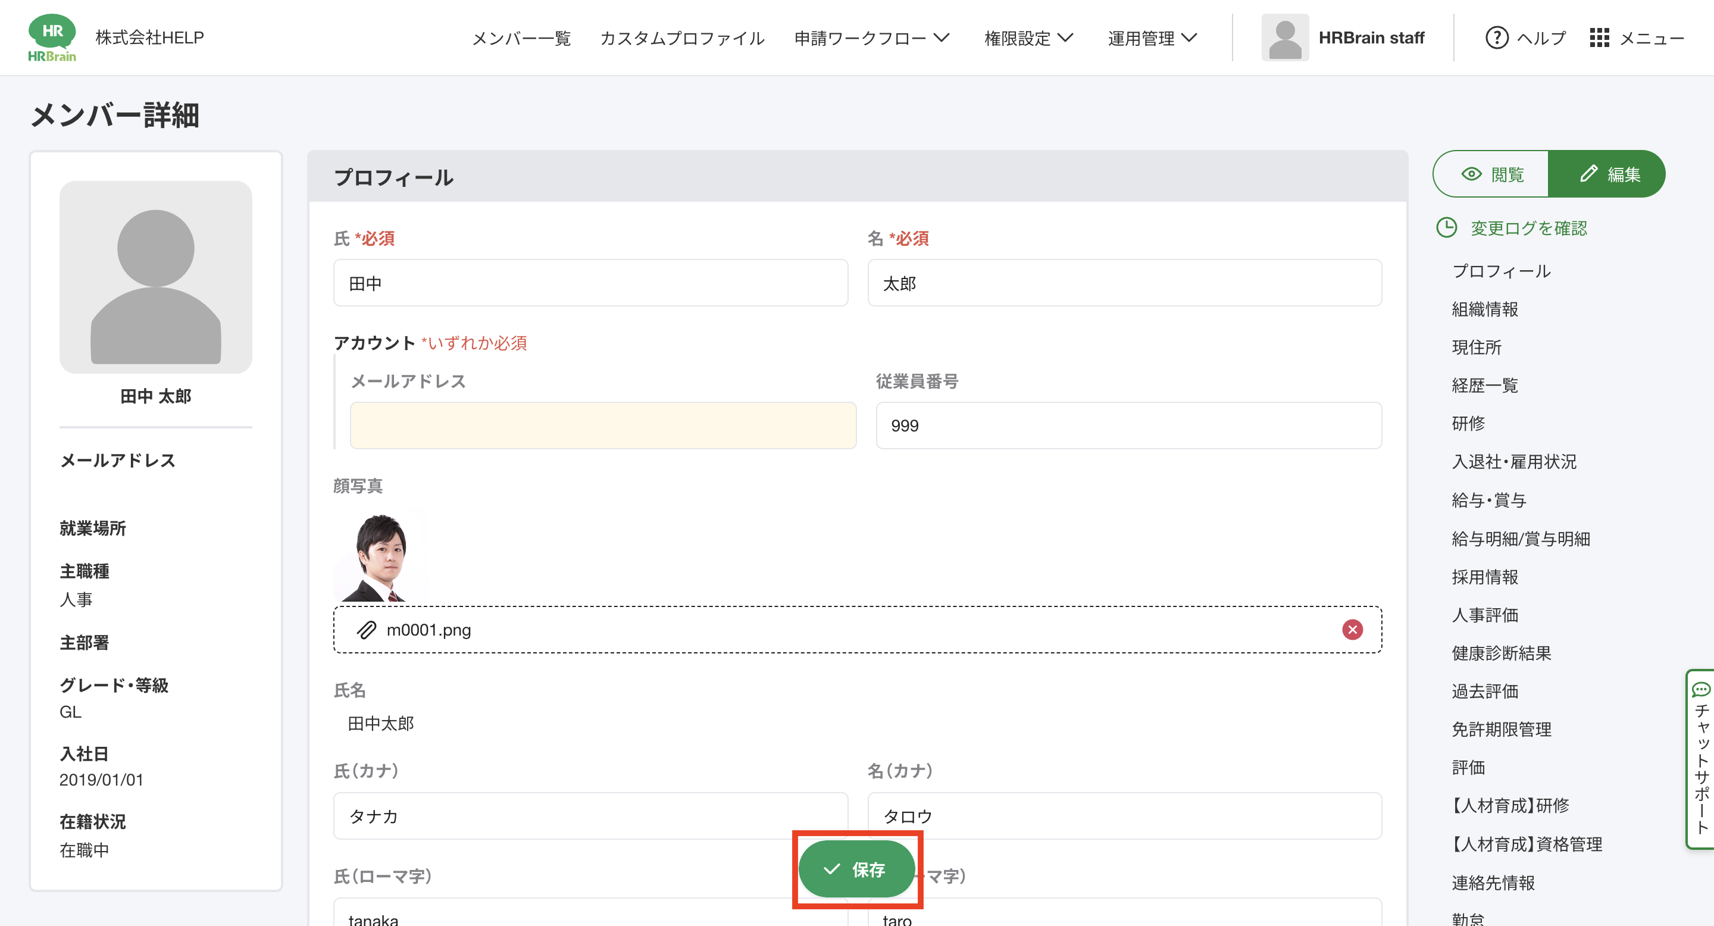
Task: Expand the 運用管理 dropdown
Action: pyautogui.click(x=1152, y=38)
